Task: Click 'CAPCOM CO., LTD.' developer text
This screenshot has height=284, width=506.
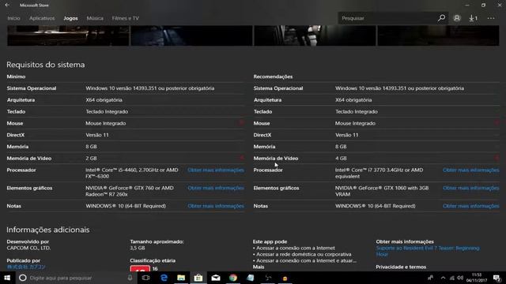Action: click(28, 248)
